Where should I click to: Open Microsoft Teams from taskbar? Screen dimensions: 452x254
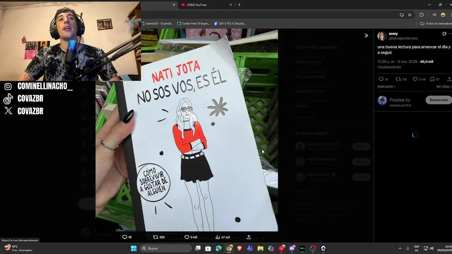coord(250,248)
